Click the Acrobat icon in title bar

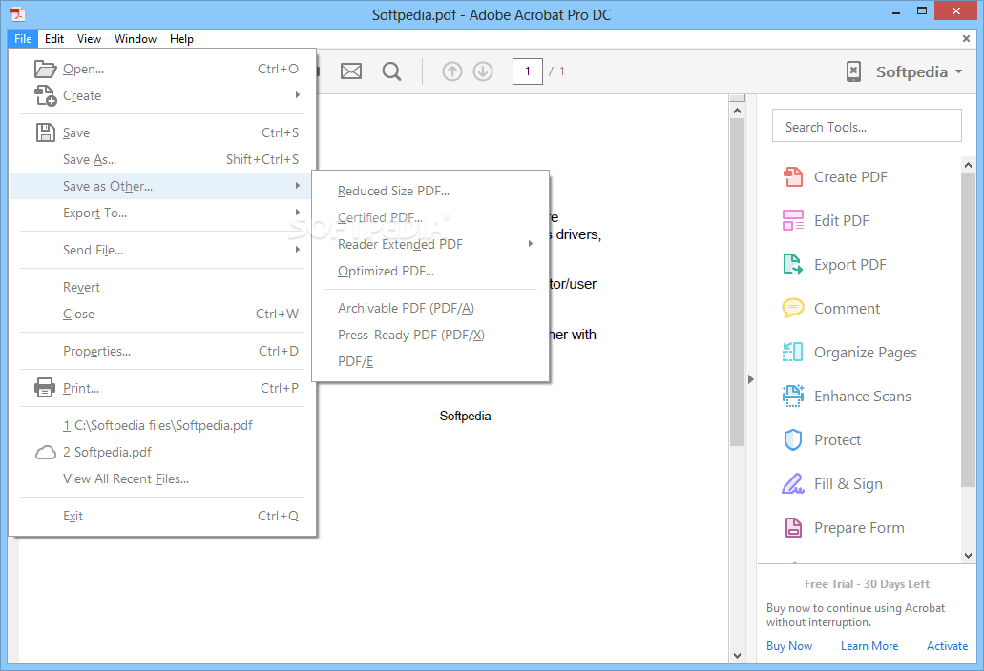(17, 13)
